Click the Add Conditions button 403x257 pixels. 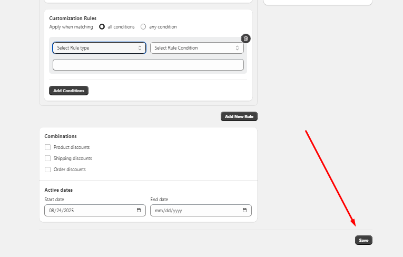68,91
